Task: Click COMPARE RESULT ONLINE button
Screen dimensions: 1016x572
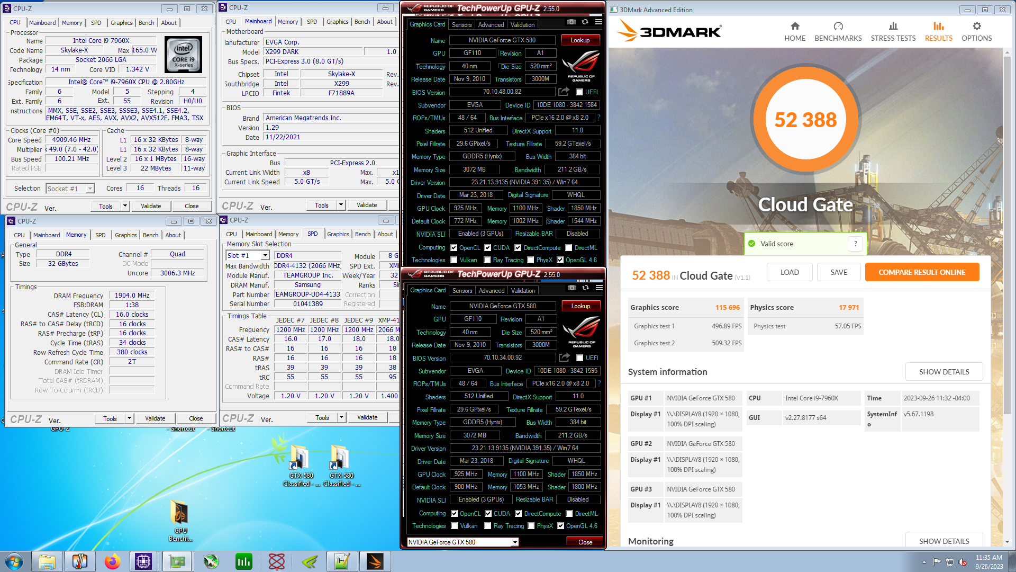Action: pyautogui.click(x=922, y=272)
